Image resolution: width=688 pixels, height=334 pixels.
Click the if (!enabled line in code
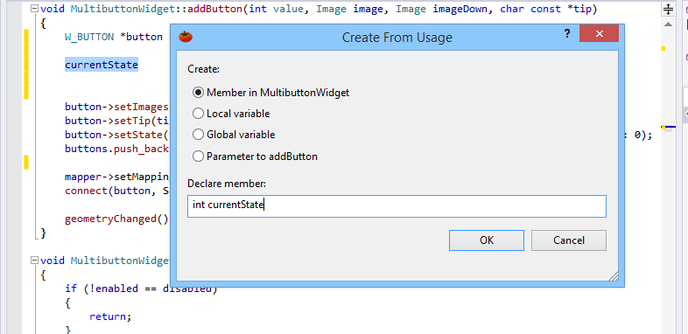coord(141,289)
